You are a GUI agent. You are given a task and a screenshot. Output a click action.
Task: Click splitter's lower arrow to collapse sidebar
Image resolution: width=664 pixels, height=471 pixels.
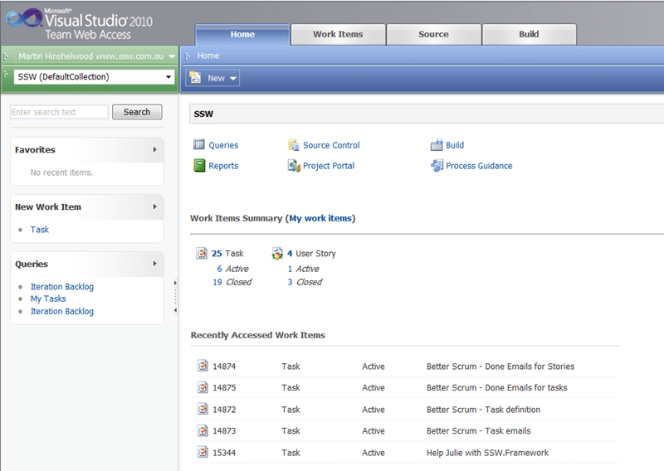point(175,310)
